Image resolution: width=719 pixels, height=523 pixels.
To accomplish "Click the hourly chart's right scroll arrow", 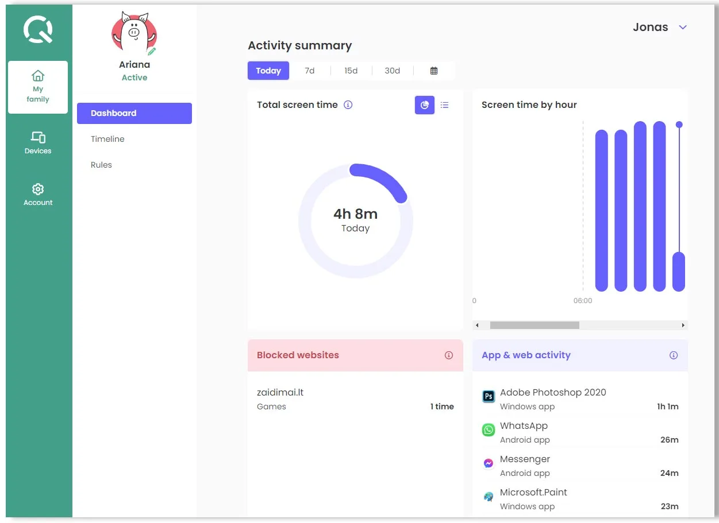I will coord(683,325).
